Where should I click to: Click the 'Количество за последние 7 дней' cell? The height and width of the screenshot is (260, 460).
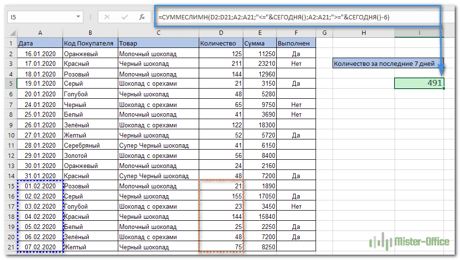(388, 63)
